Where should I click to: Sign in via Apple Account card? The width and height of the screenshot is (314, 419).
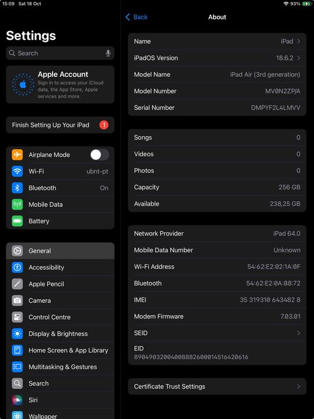pos(60,84)
